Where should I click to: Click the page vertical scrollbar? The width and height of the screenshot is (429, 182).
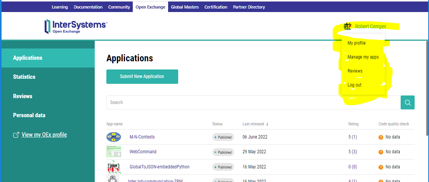pos(427,87)
